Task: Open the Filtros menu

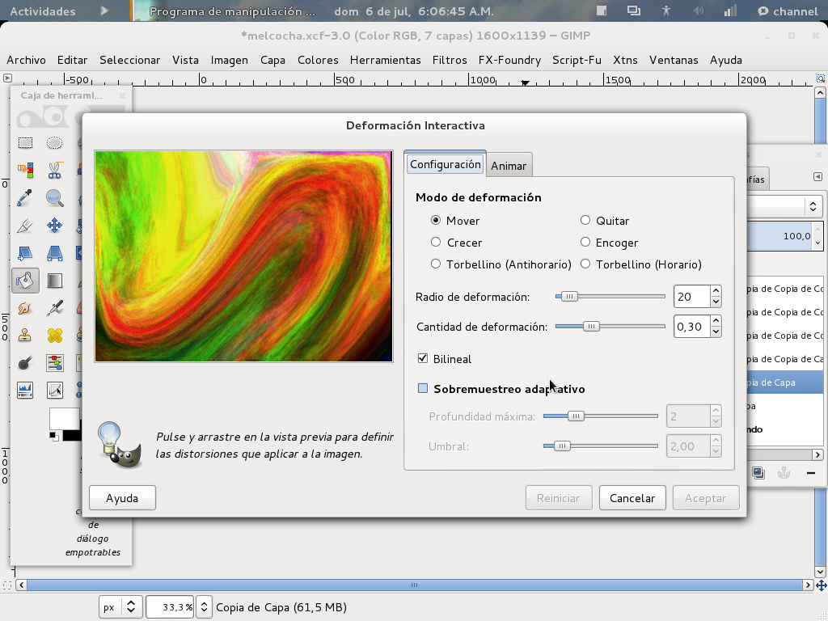Action: coord(450,60)
